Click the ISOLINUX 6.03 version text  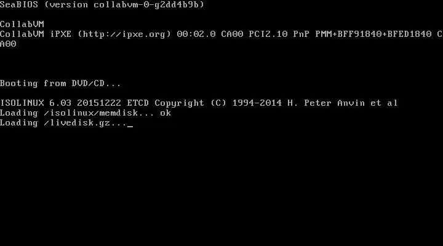tap(36, 103)
